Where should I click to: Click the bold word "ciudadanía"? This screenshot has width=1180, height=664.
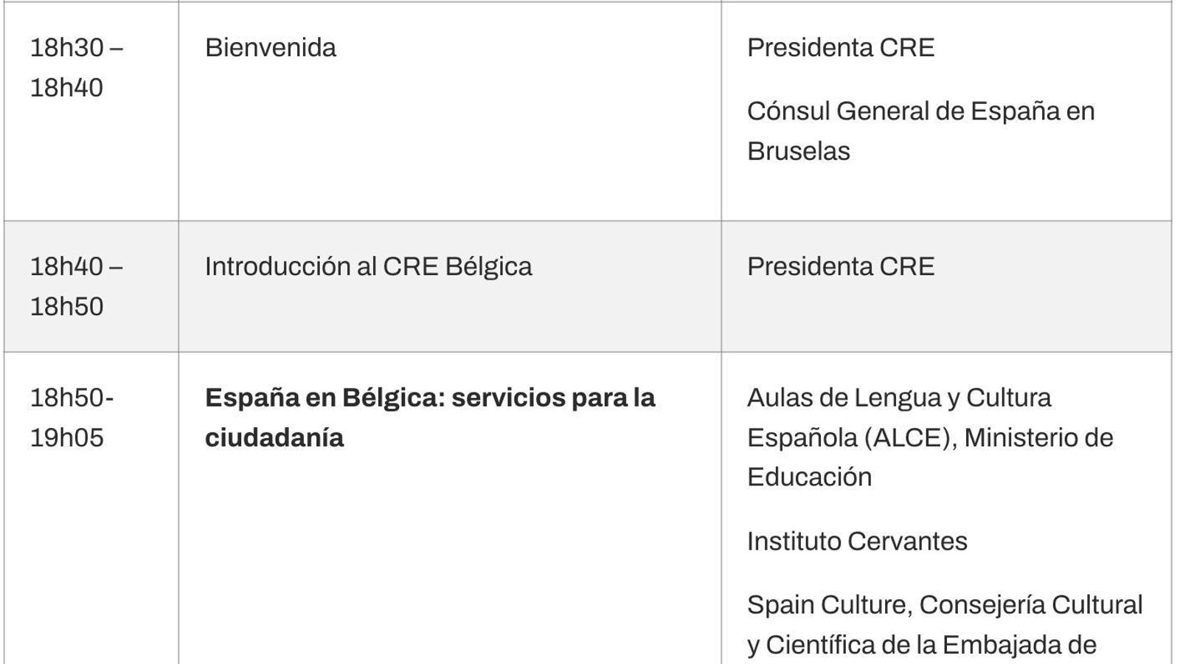(x=274, y=438)
